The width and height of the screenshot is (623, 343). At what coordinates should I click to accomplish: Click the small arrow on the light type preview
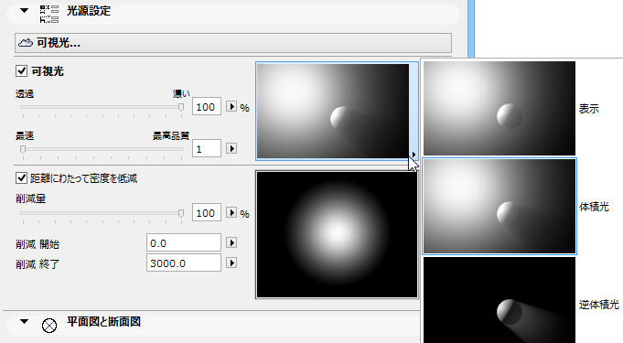(x=414, y=155)
